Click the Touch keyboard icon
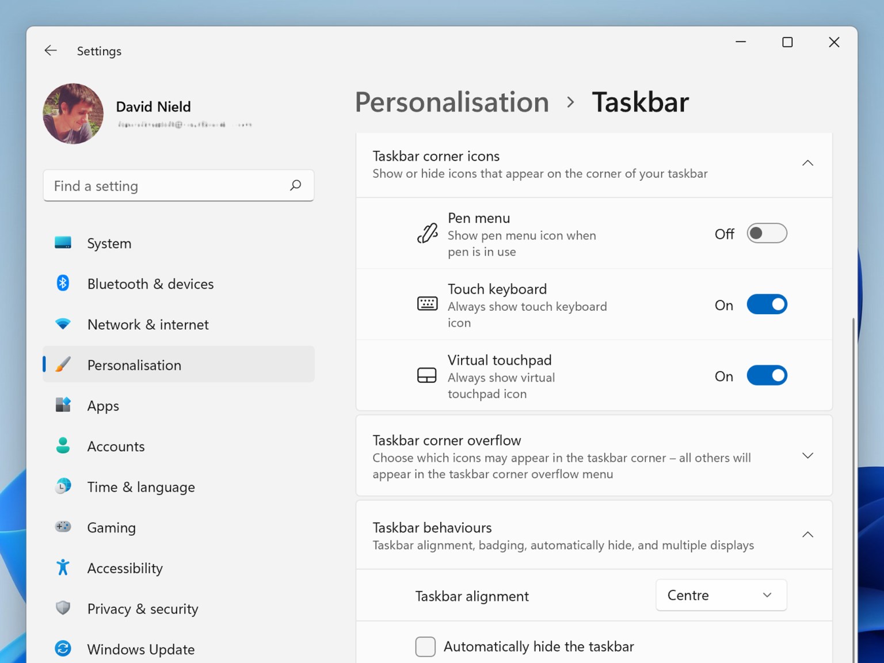 click(x=427, y=303)
